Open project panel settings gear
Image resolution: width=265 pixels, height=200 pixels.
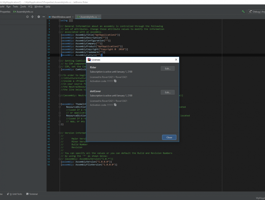(39, 17)
